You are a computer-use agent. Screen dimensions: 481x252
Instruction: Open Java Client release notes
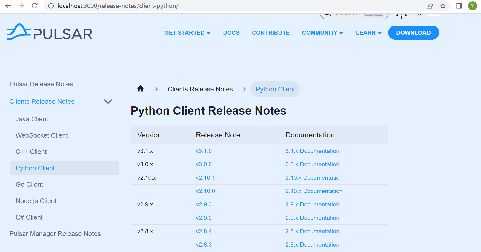coord(32,119)
